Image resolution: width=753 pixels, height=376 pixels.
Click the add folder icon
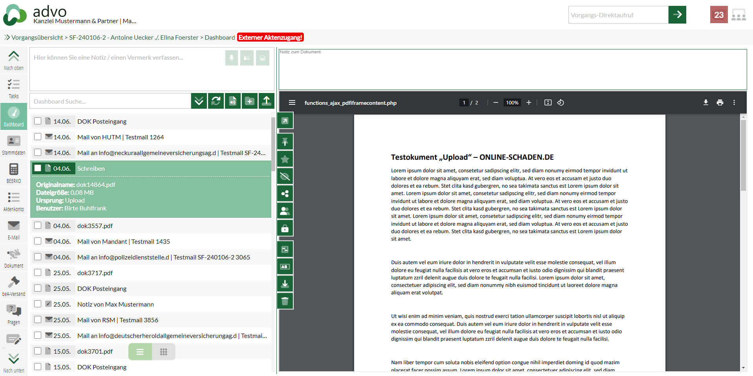click(x=250, y=101)
